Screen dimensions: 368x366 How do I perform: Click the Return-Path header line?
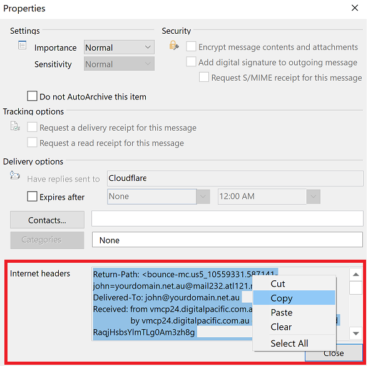[x=185, y=274]
